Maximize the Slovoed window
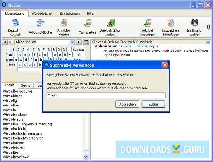 [x=201, y=5]
